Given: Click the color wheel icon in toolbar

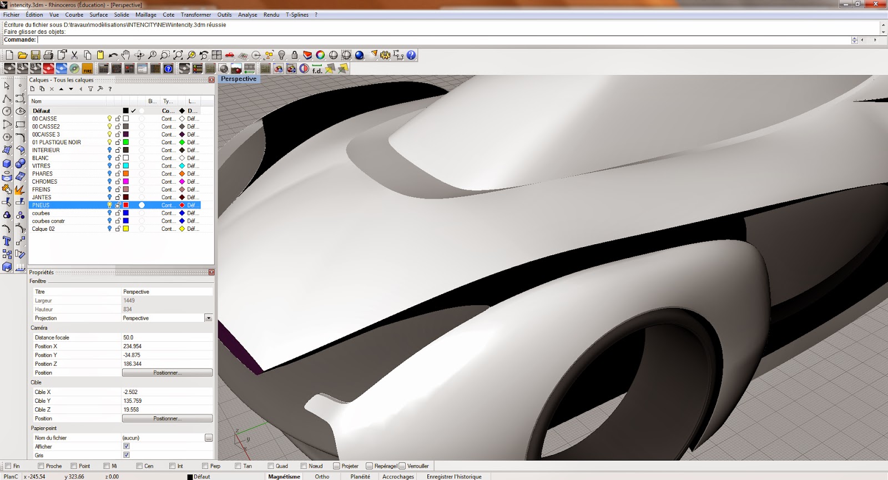Looking at the screenshot, I should pyautogui.click(x=320, y=55).
